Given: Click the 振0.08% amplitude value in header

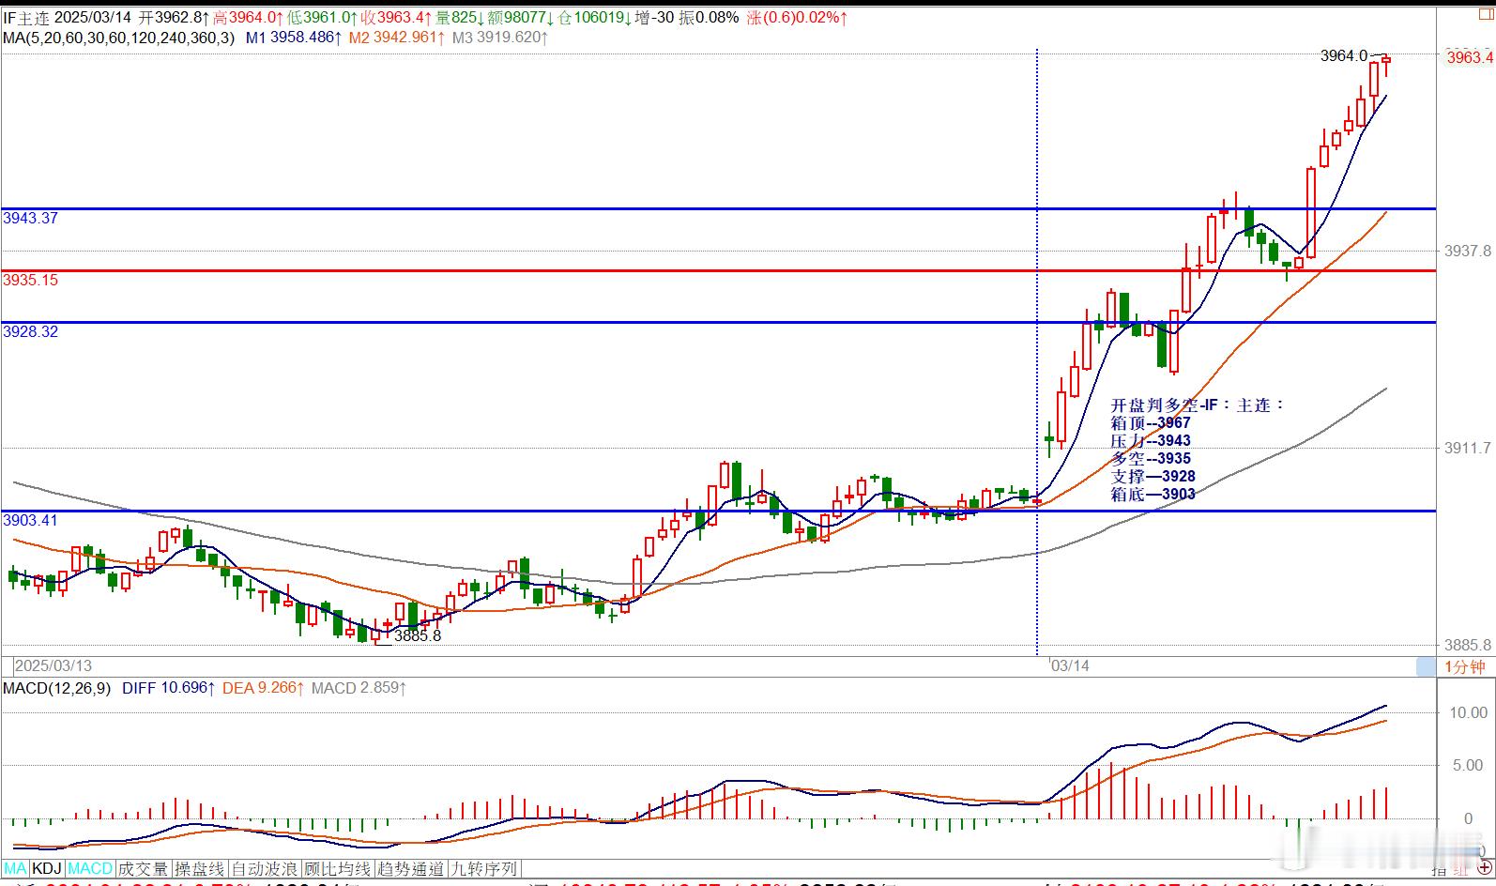Looking at the screenshot, I should [x=709, y=17].
